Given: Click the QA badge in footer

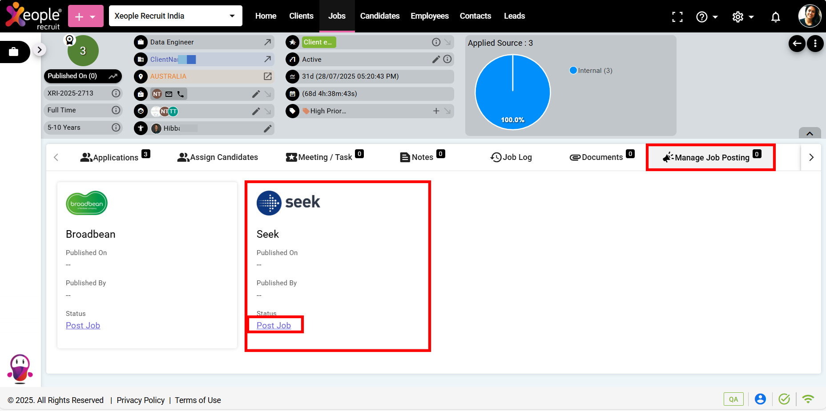Looking at the screenshot, I should click(733, 399).
